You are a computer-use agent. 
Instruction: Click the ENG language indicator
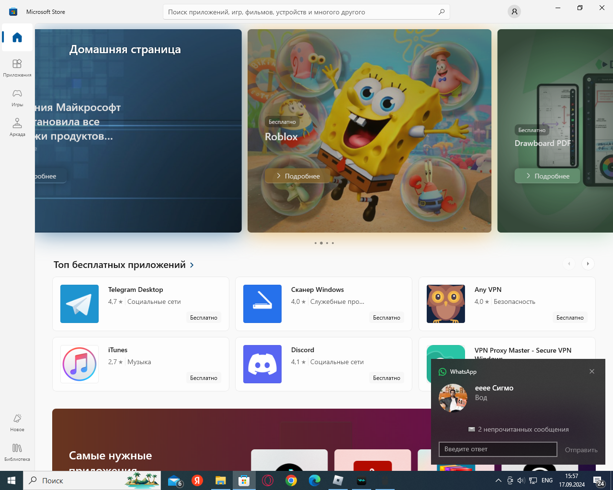(x=547, y=480)
